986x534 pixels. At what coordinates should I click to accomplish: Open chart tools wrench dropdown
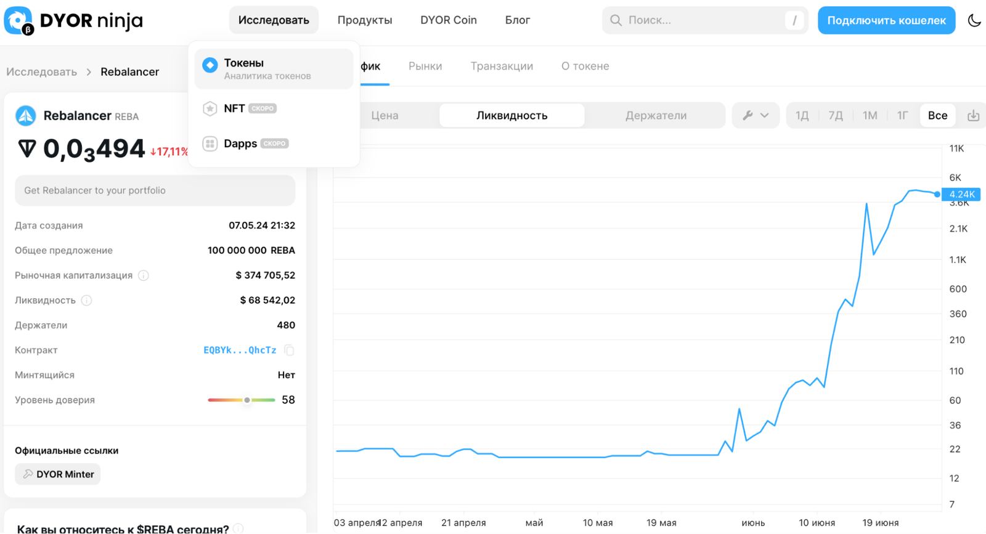(756, 115)
